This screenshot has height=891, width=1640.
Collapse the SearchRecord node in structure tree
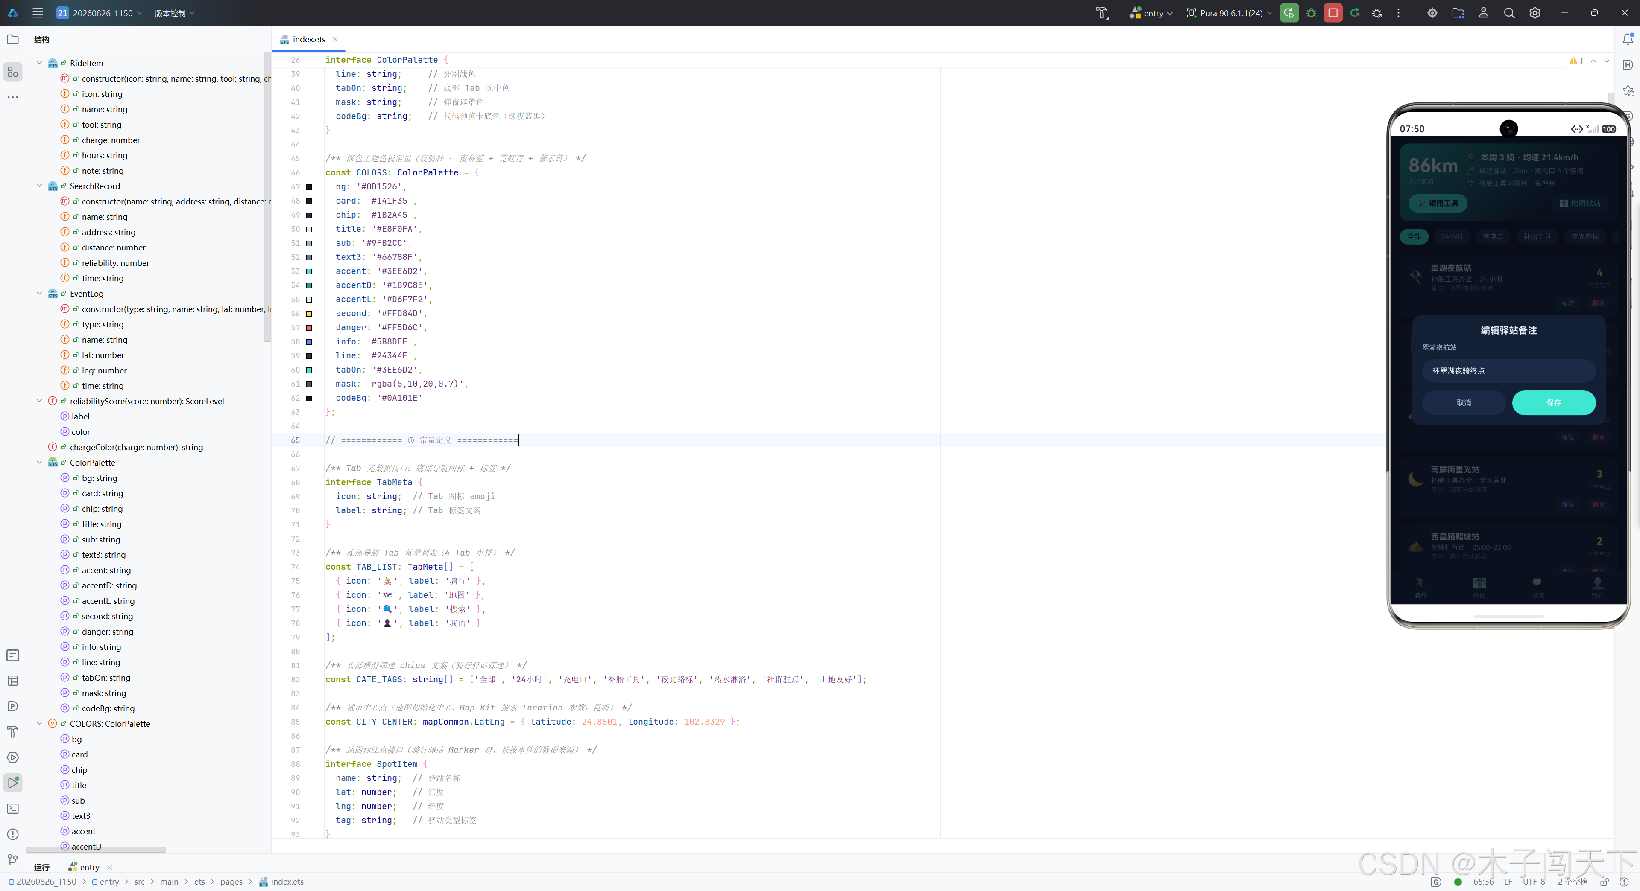pos(39,186)
